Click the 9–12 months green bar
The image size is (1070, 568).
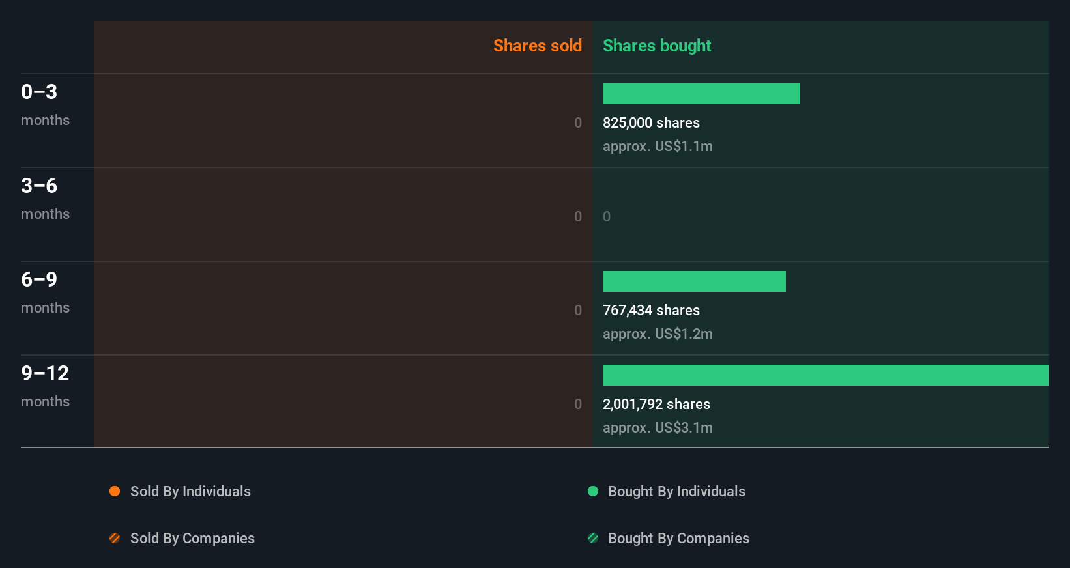826,375
